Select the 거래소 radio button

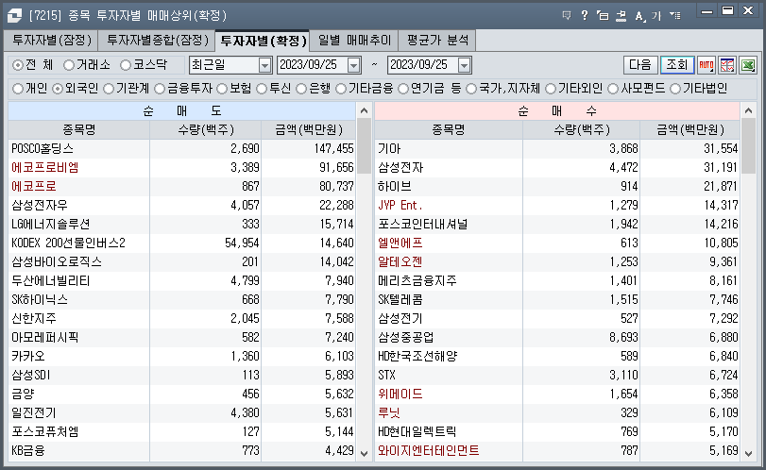click(69, 65)
